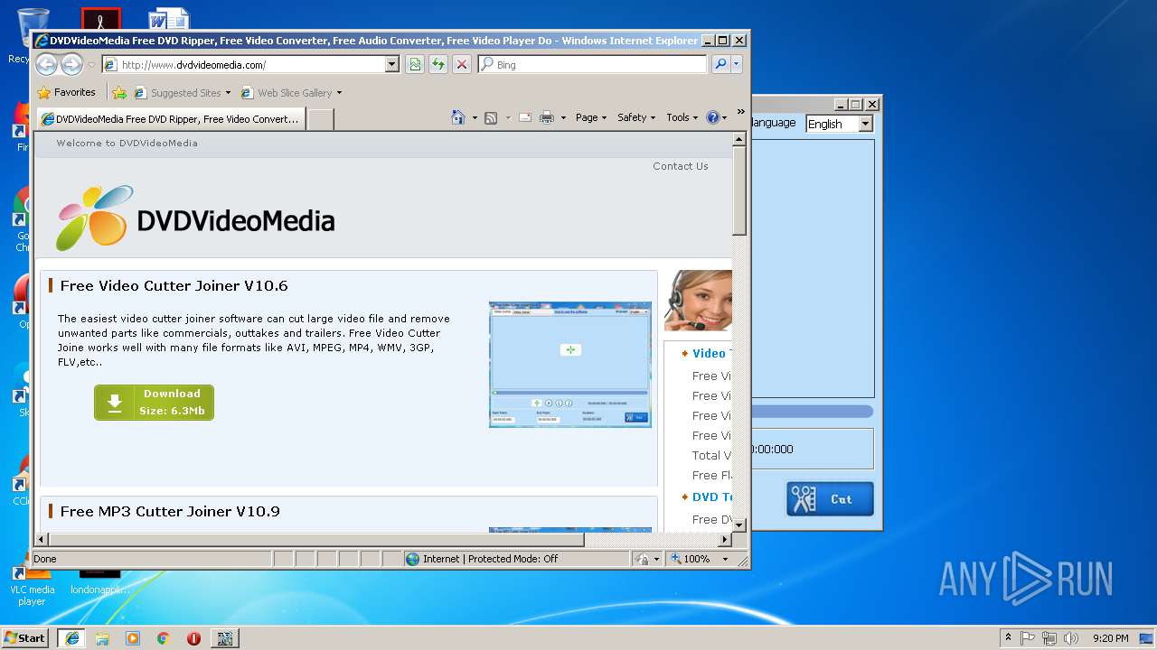Click the taskbar clock showing 9:20 PM
The height and width of the screenshot is (650, 1157).
(x=1110, y=637)
